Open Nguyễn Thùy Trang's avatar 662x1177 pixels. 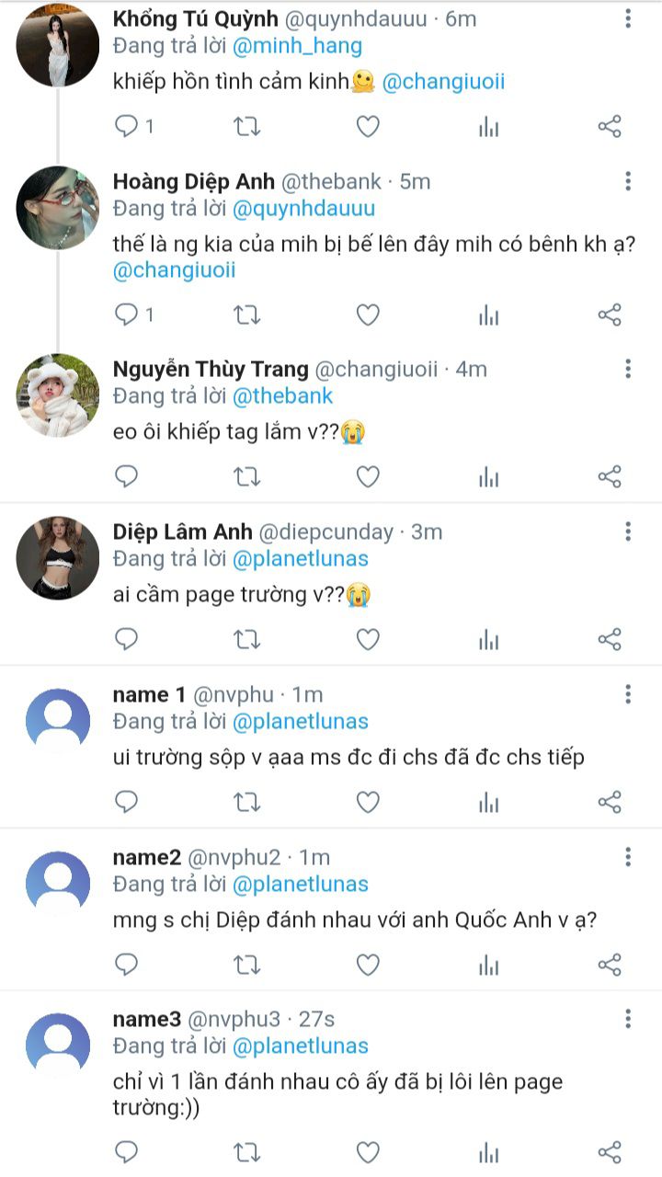pos(58,395)
